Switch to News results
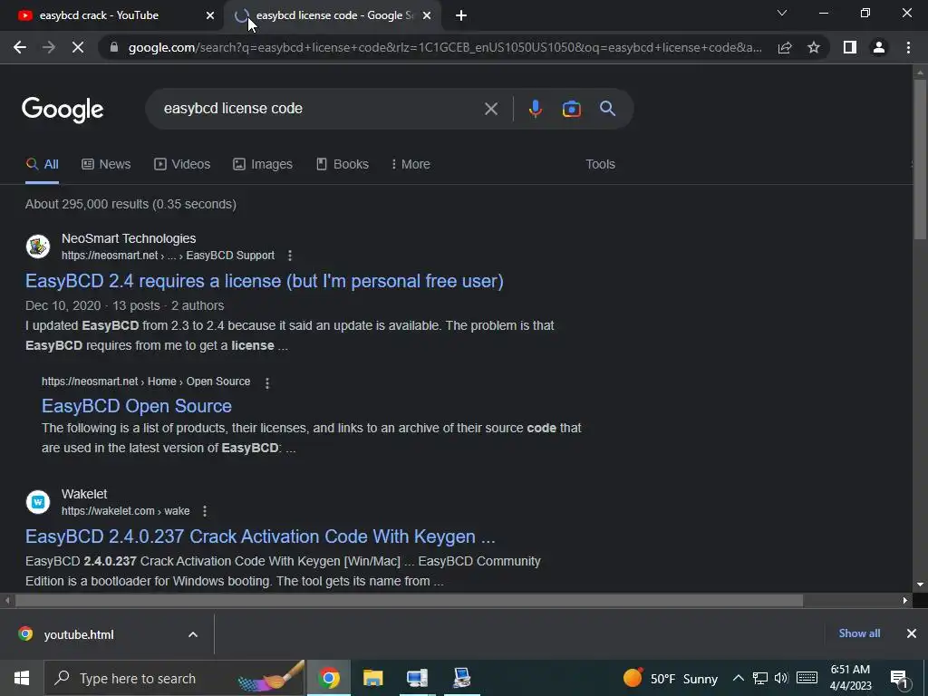 [106, 165]
